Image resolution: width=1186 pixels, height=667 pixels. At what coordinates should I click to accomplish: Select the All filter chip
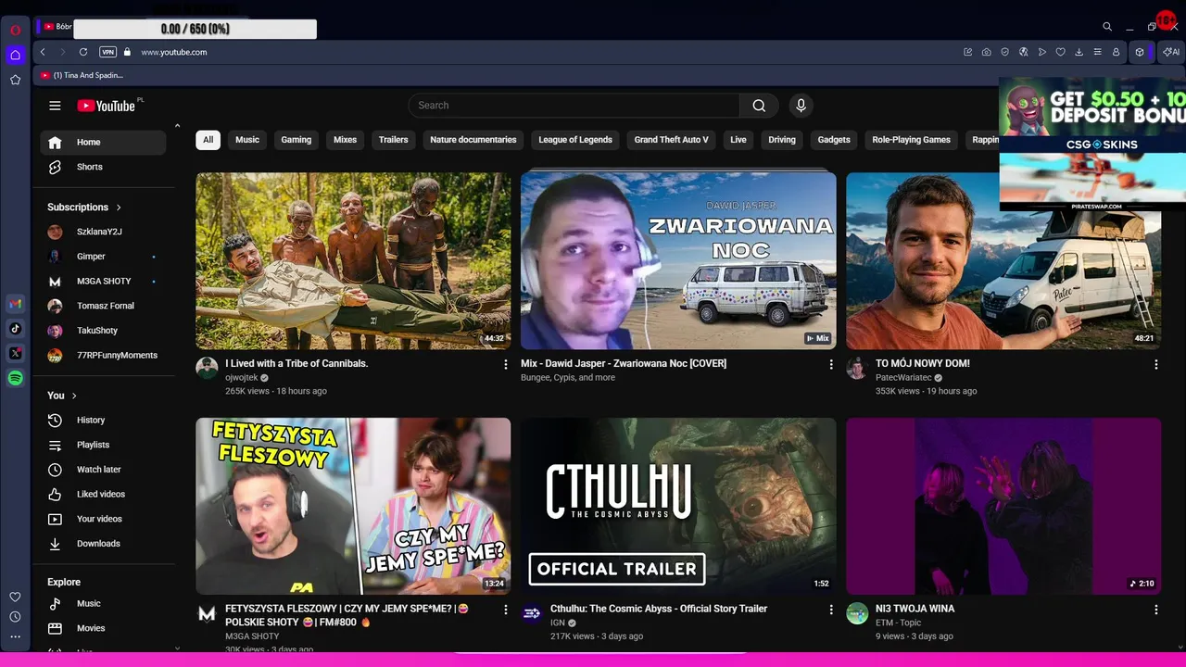click(208, 140)
